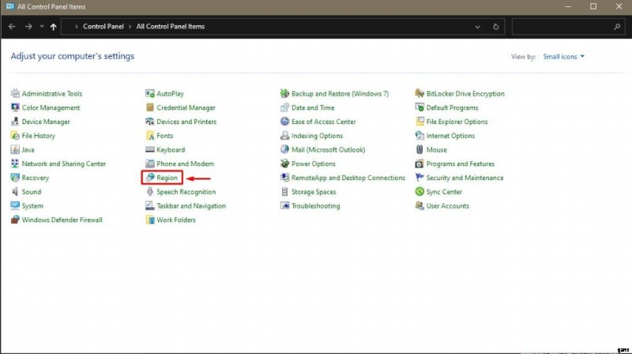Screen dimensions: 632x354
Task: Click the Control Panel search box
Action: pos(562,26)
